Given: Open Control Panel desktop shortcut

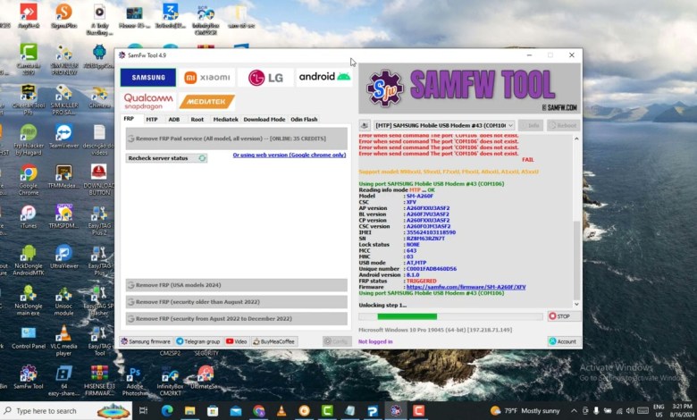Looking at the screenshot, I should (x=29, y=337).
